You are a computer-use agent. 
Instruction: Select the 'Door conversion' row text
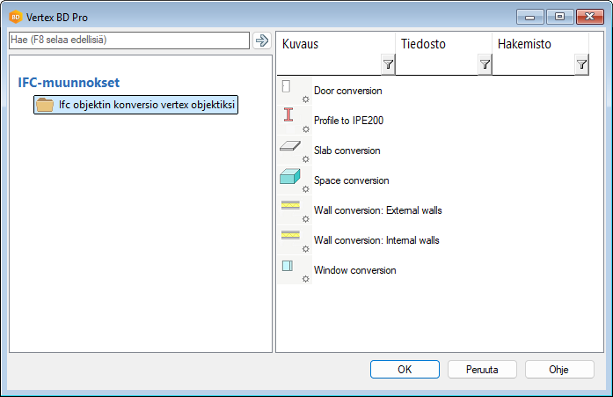click(348, 91)
